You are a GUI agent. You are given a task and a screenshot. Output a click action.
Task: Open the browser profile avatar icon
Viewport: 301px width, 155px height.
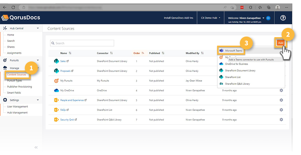point(277,8)
